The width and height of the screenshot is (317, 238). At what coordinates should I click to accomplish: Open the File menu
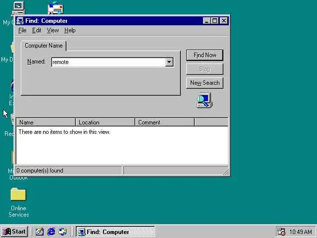pyautogui.click(x=22, y=30)
